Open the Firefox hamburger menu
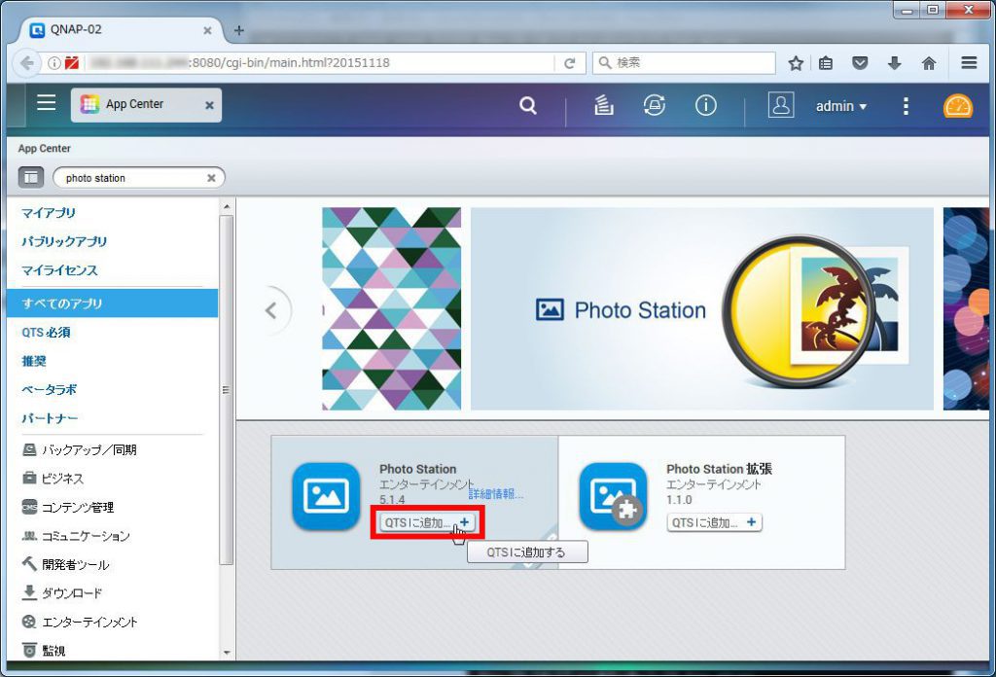 [x=969, y=63]
